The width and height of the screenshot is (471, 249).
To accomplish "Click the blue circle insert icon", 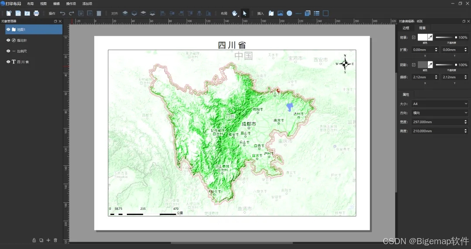I will [x=289, y=13].
